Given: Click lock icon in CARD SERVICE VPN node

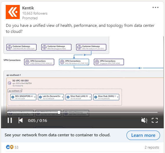Looking at the screenshot, I should tap(27, 62).
